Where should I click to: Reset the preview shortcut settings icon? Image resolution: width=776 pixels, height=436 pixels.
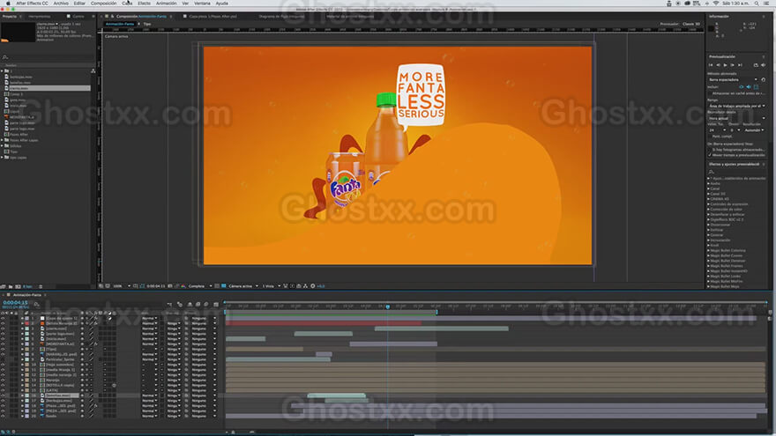point(763,79)
